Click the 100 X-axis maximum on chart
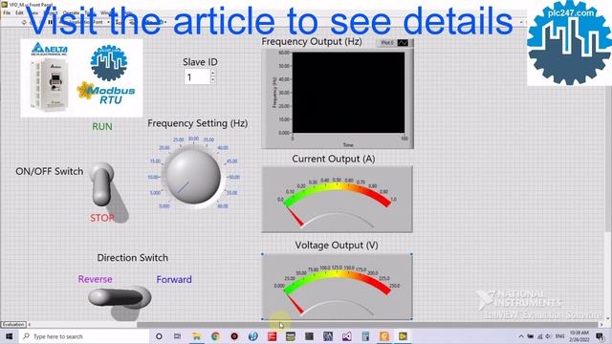The width and height of the screenshot is (612, 344). point(404,138)
